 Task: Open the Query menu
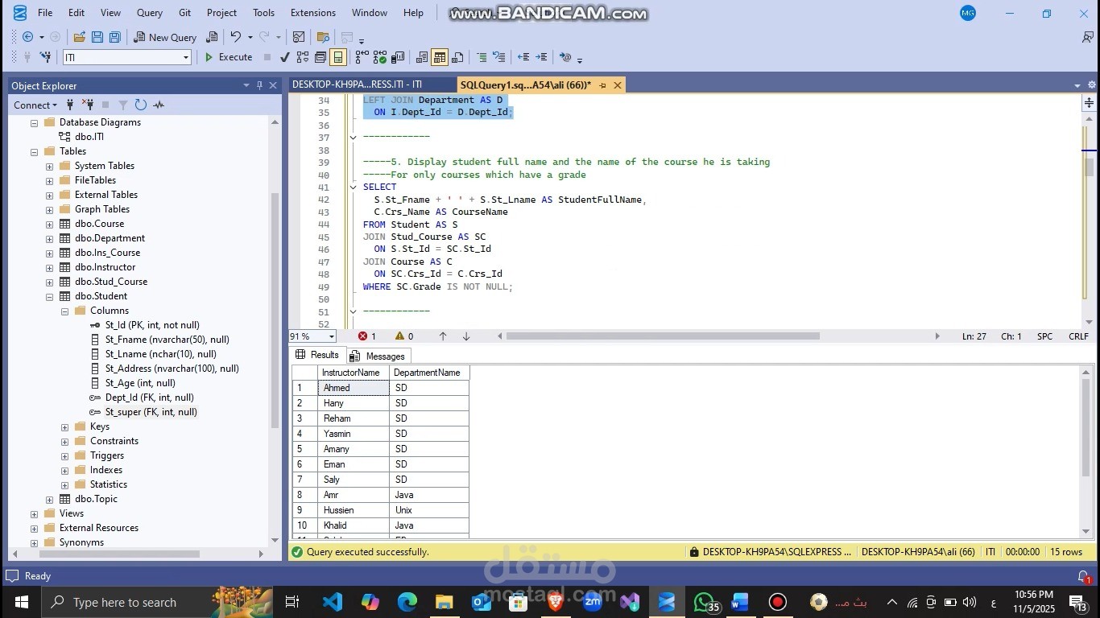[148, 12]
